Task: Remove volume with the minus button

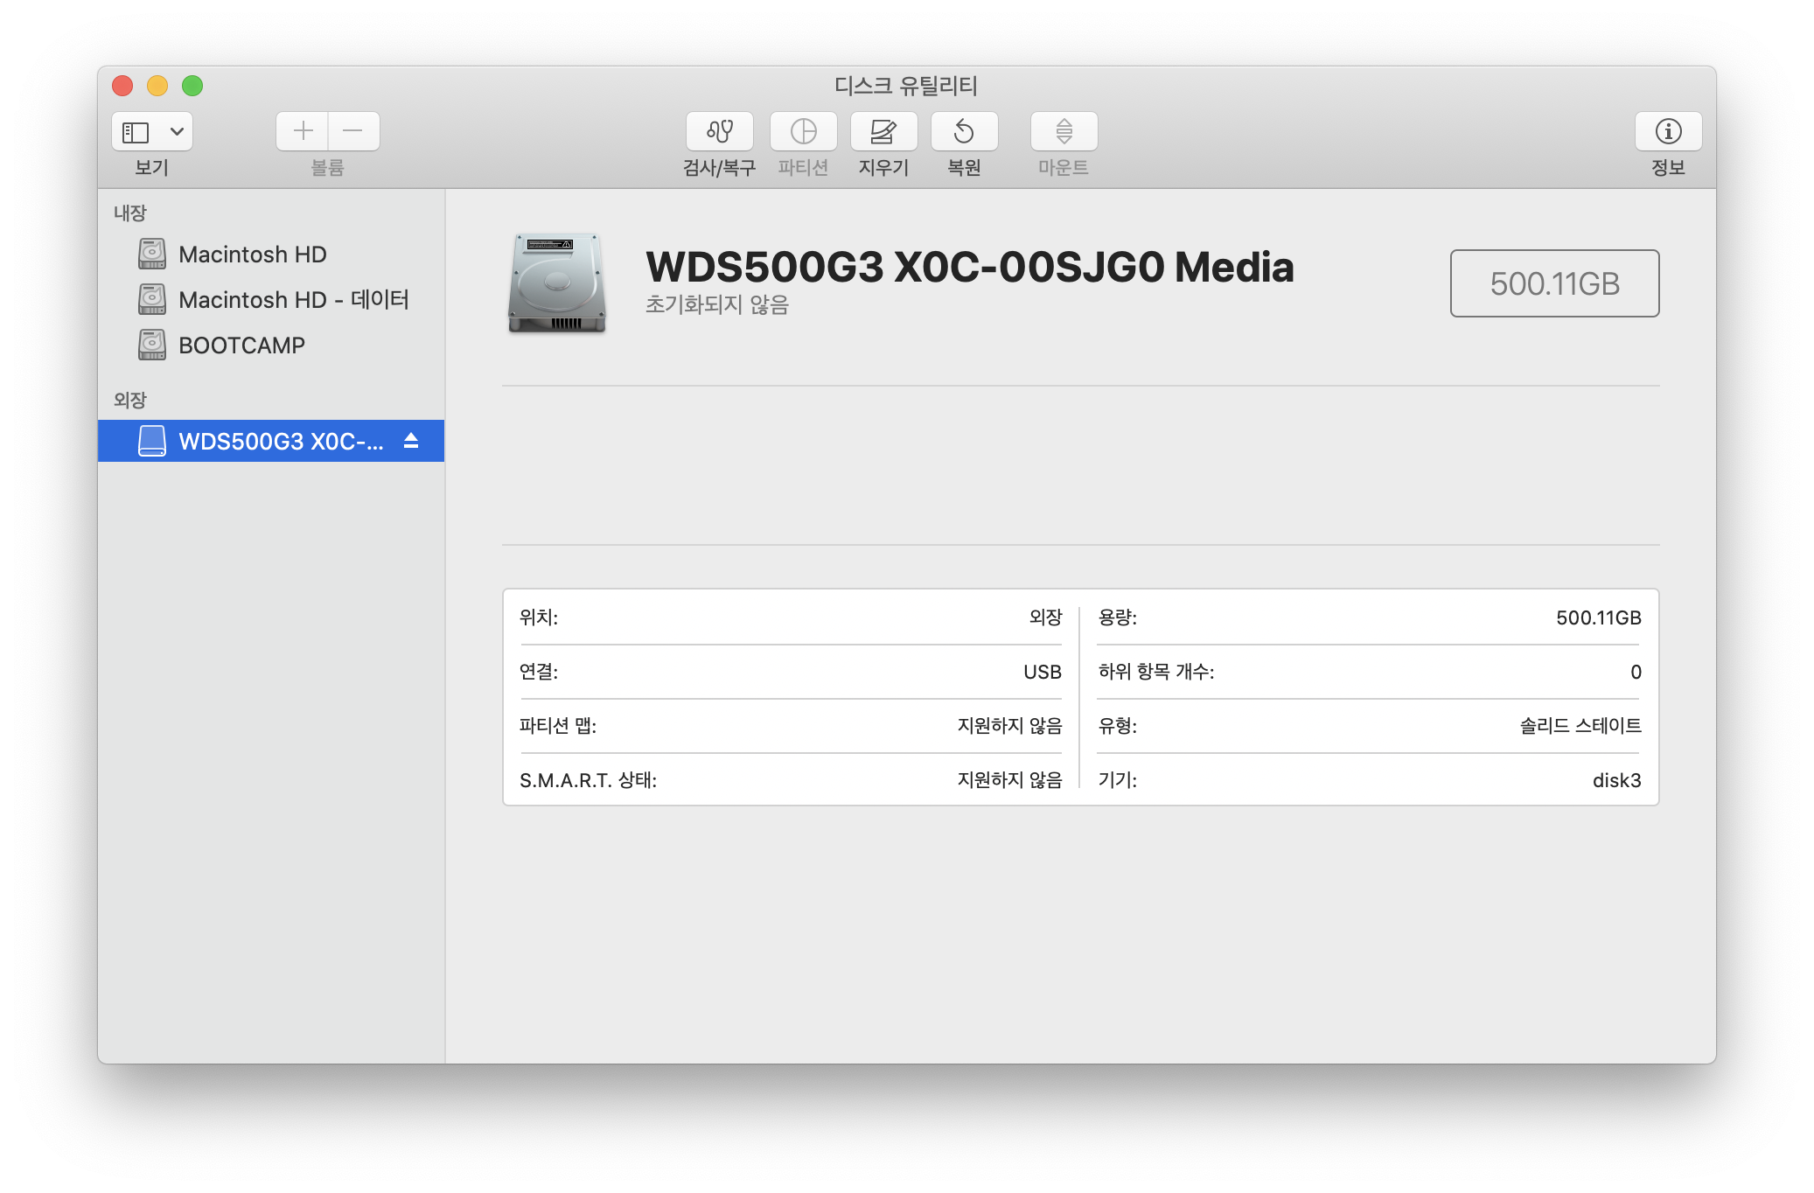Action: pos(353,131)
